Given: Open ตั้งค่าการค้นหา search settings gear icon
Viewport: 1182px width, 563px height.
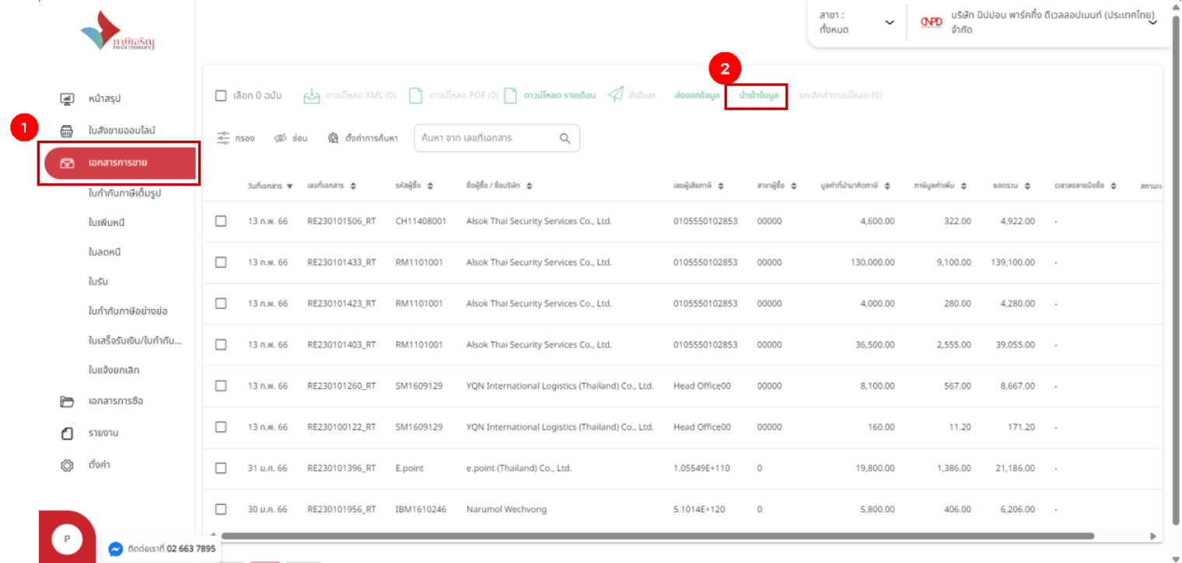Looking at the screenshot, I should click(x=333, y=138).
